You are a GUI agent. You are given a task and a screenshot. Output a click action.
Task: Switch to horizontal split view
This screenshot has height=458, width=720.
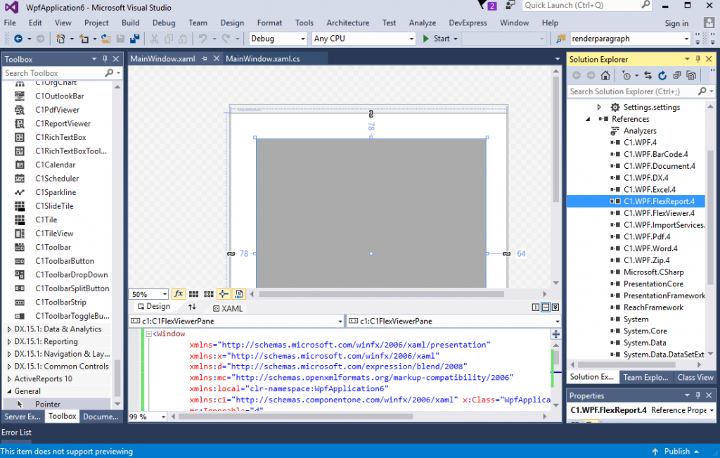[546, 307]
